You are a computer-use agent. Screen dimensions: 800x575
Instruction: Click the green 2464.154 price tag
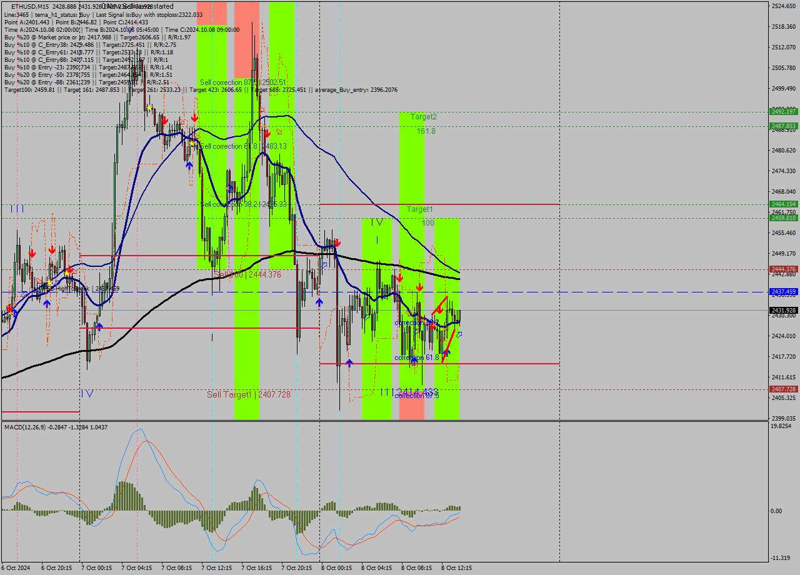(x=783, y=204)
